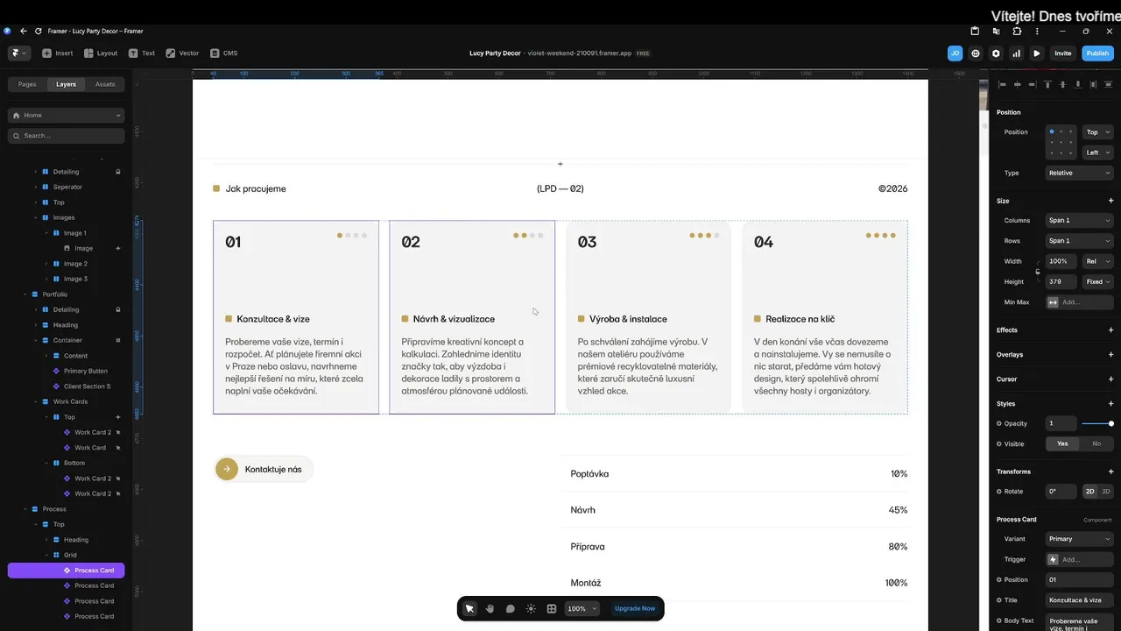Open the grid view icon in bottom toolbar

pyautogui.click(x=552, y=608)
